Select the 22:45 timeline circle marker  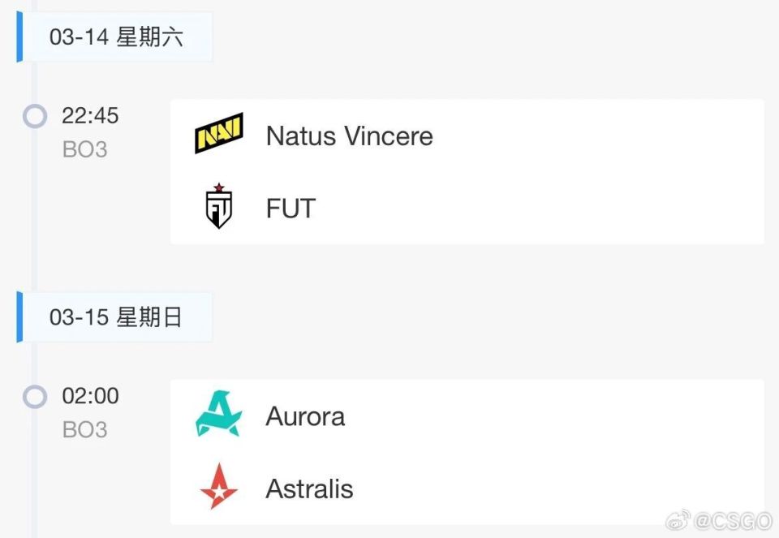tap(35, 116)
